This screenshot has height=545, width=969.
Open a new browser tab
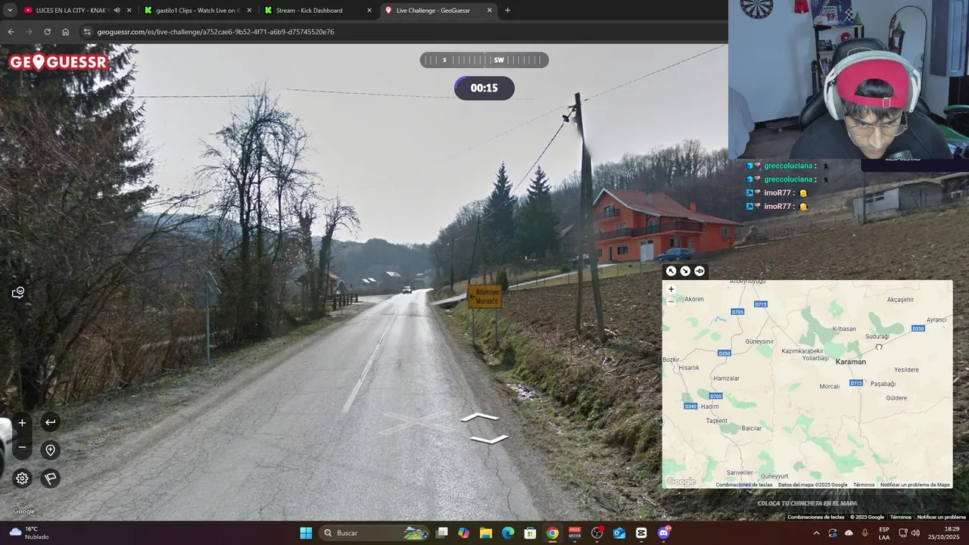pos(507,11)
